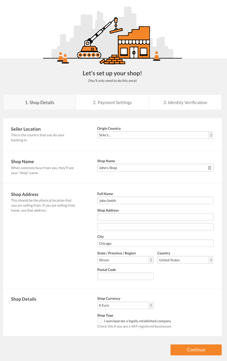Click the first Shop Address line field
Viewport: 227px width, 361px height.
coord(155,217)
